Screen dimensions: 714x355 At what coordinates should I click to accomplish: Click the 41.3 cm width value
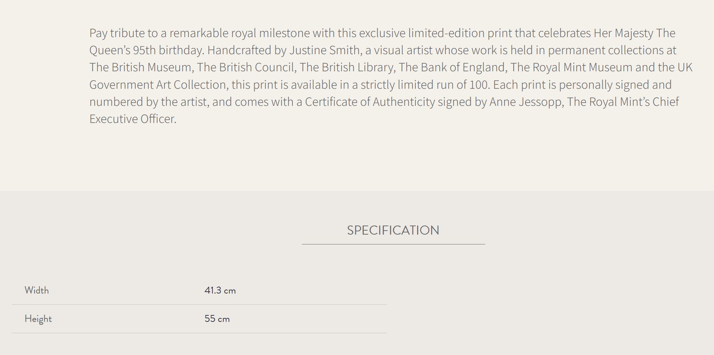(x=220, y=290)
